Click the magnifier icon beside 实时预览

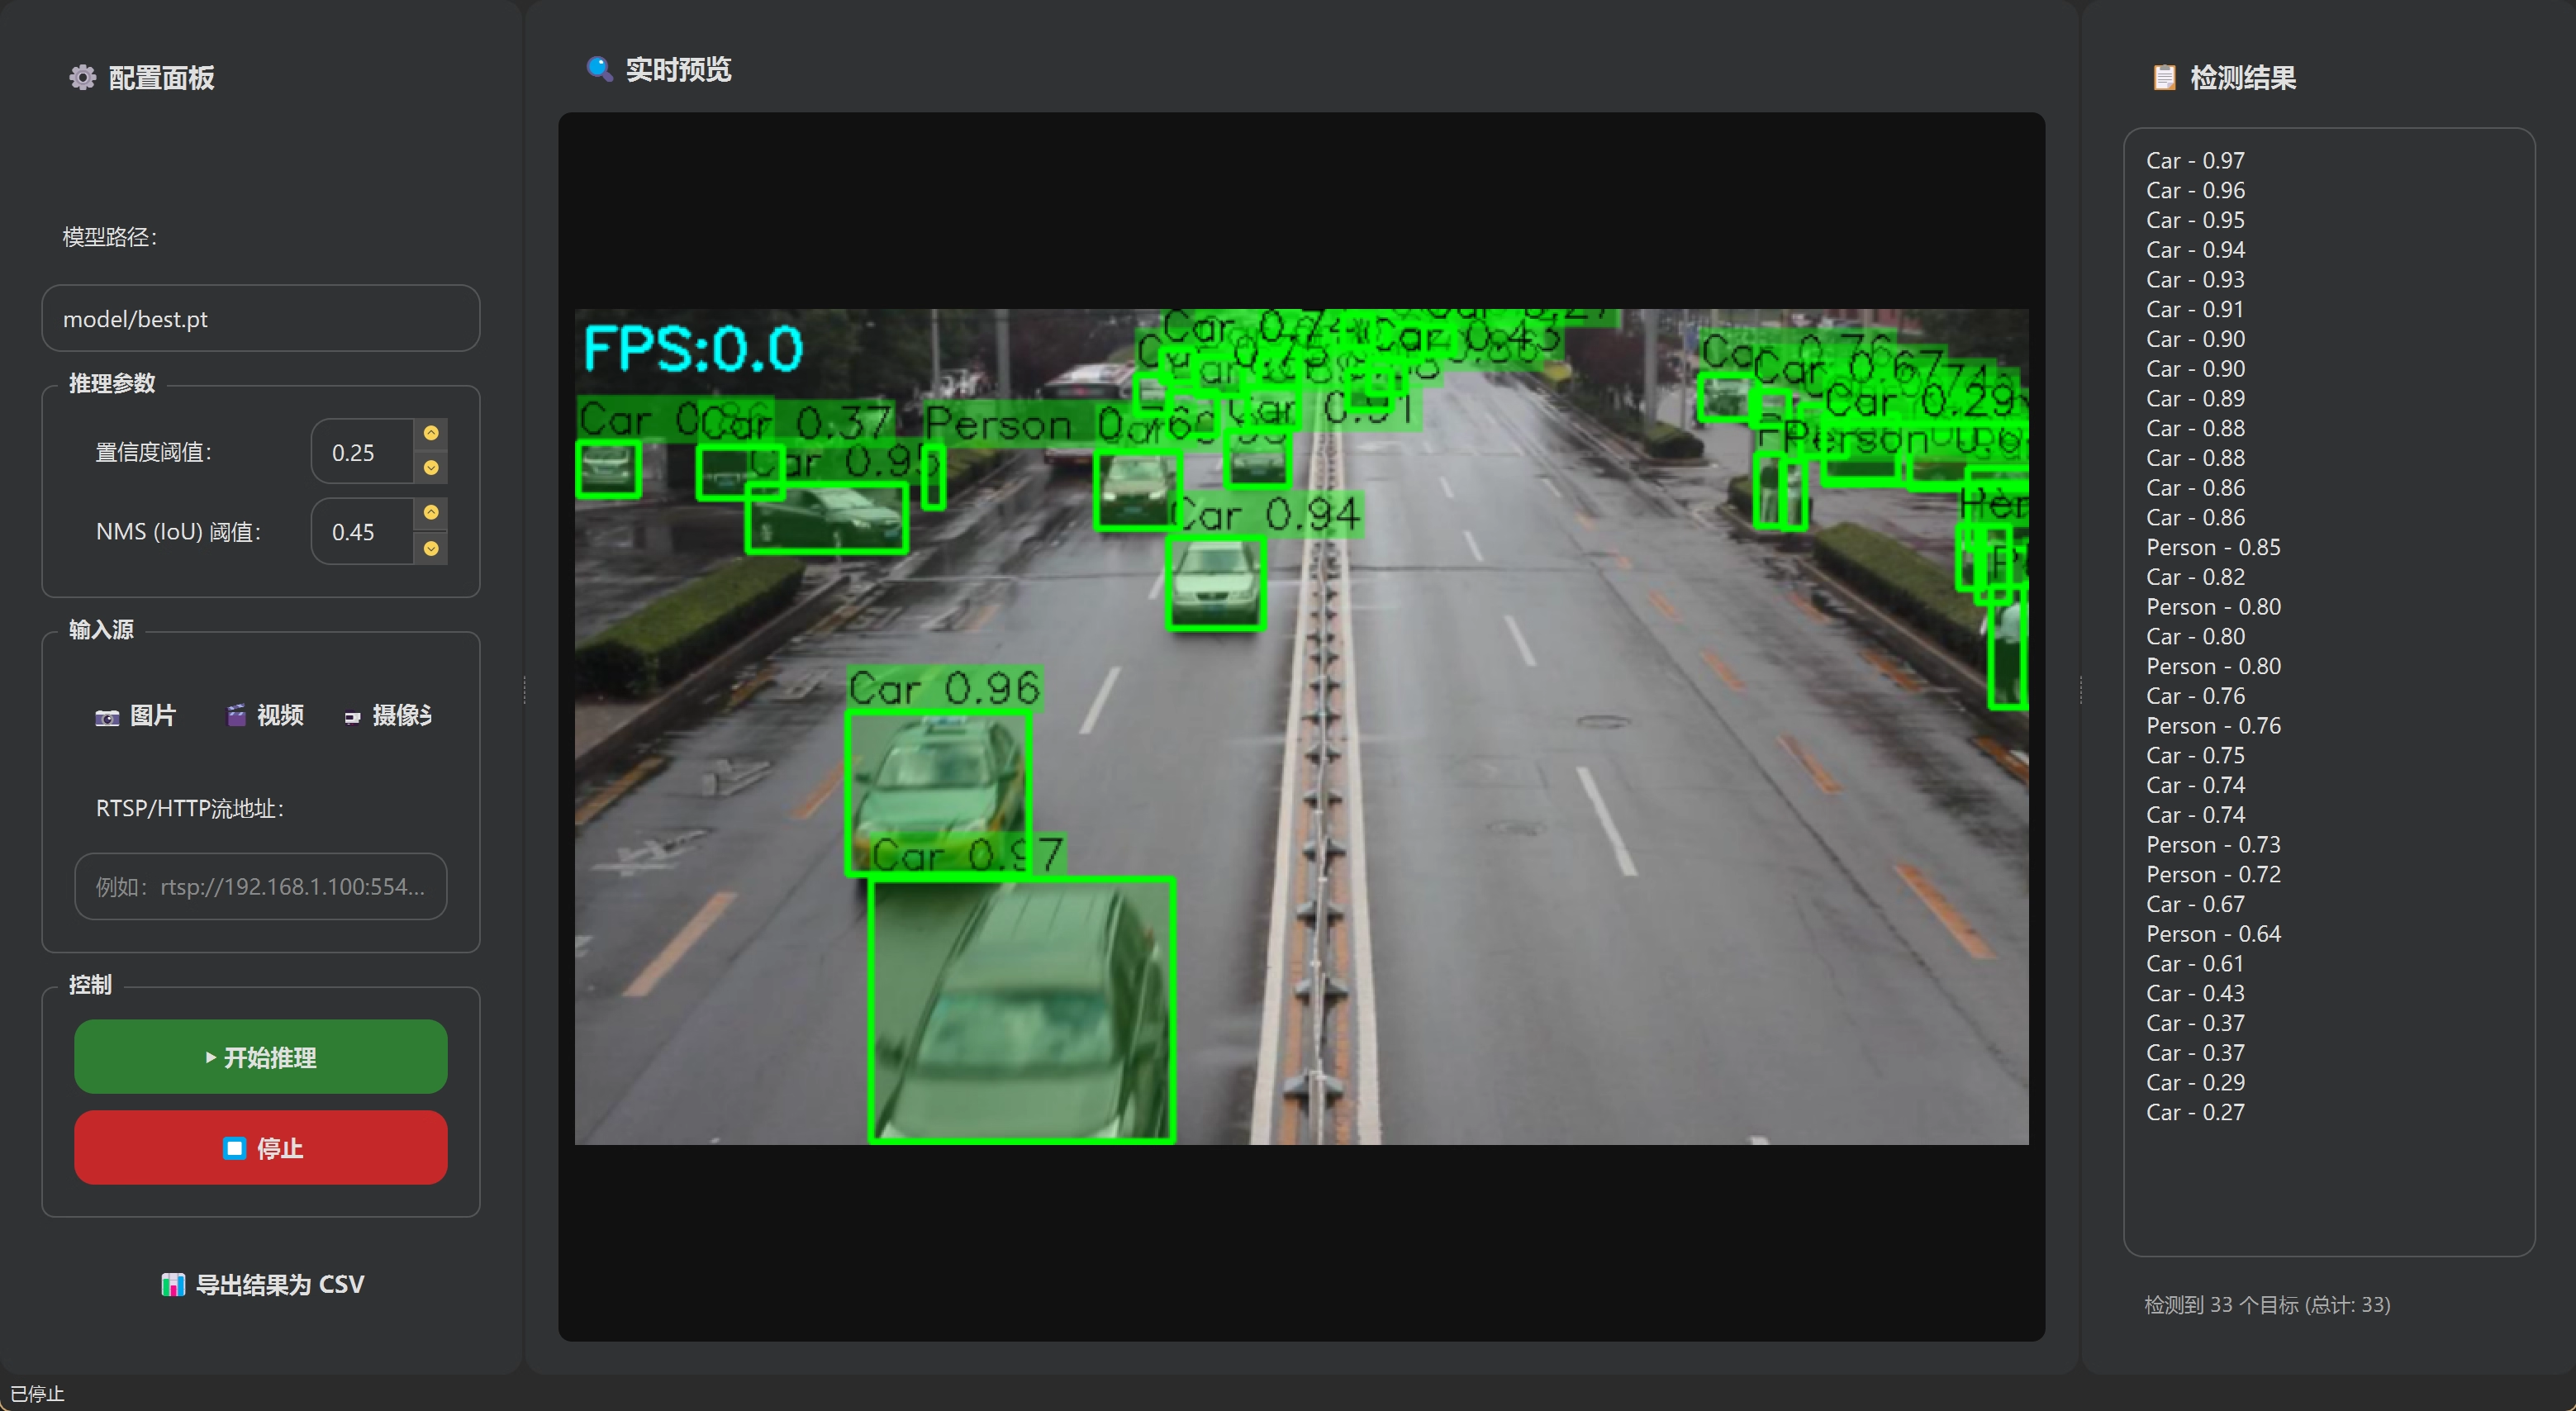pos(599,69)
